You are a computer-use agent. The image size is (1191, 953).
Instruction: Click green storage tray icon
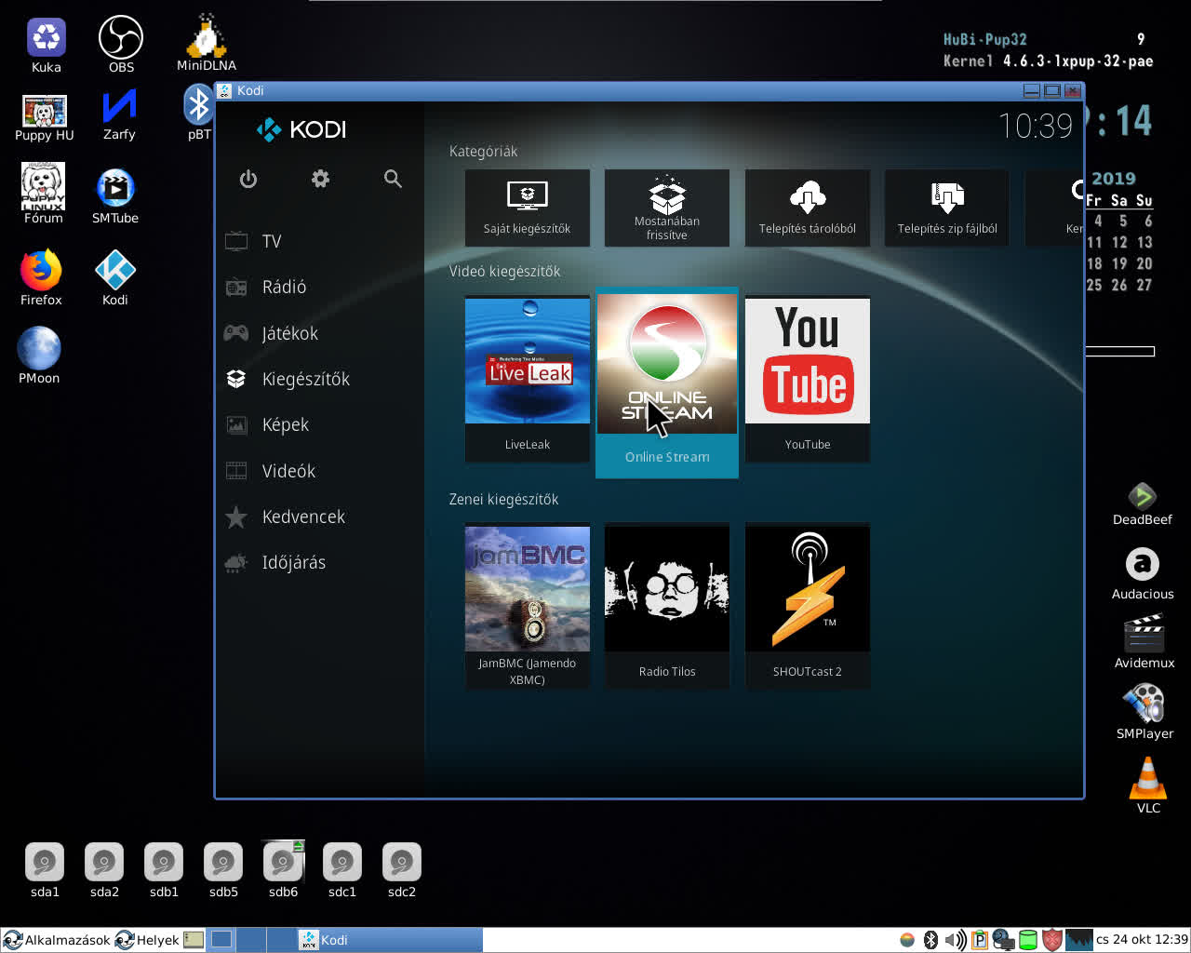(1028, 940)
